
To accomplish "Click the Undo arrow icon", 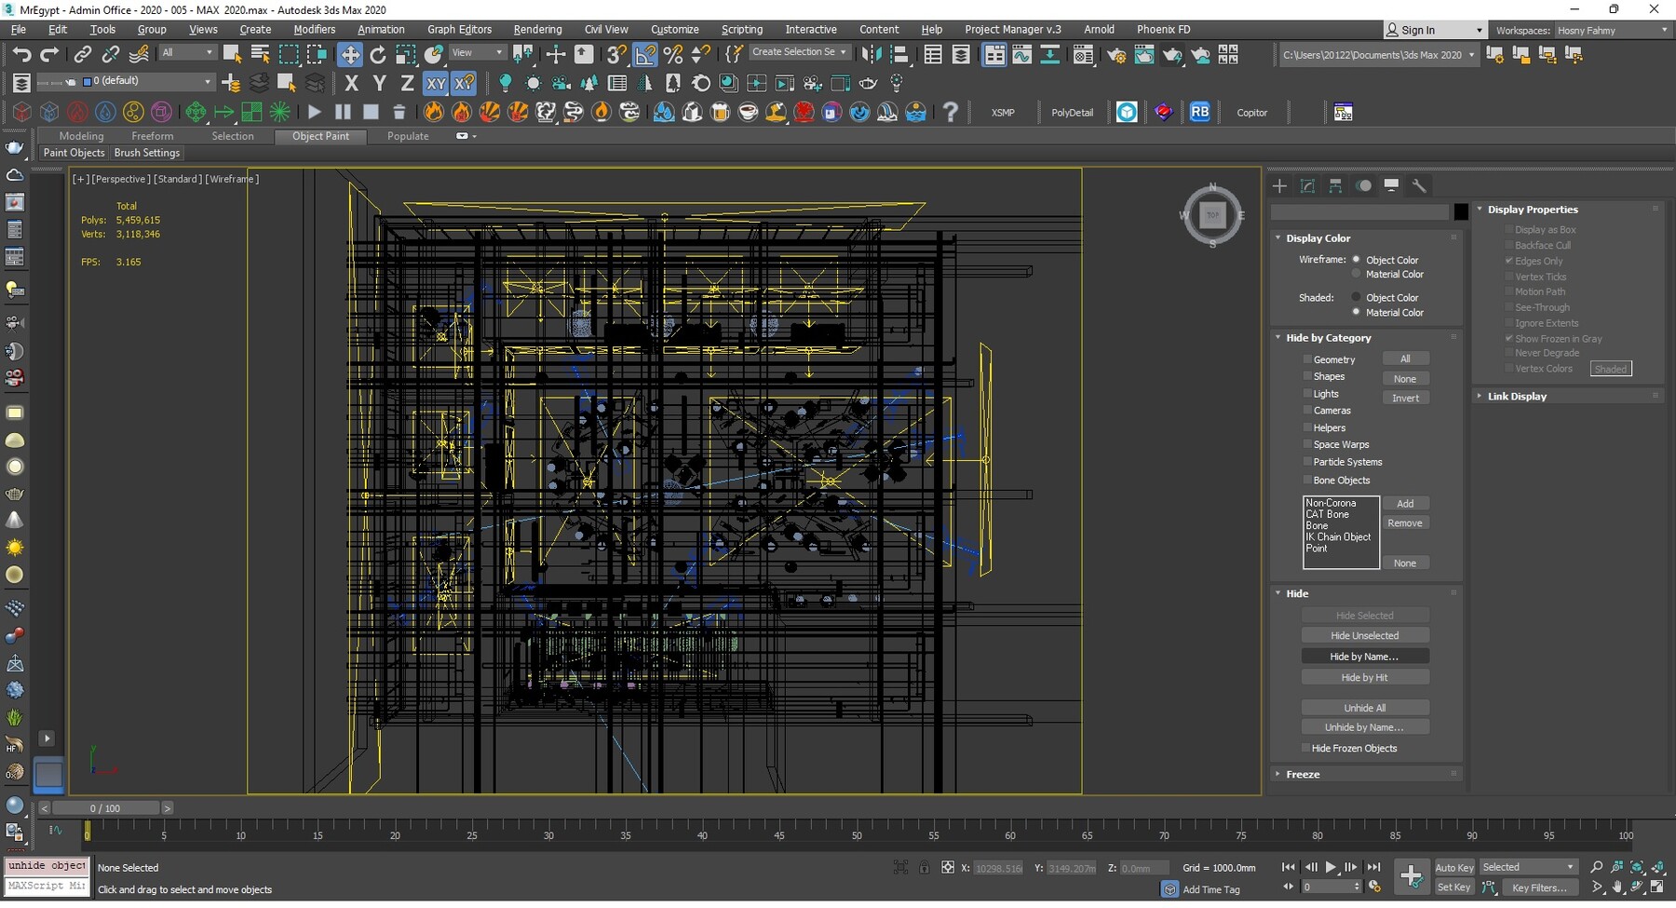I will click(x=21, y=55).
